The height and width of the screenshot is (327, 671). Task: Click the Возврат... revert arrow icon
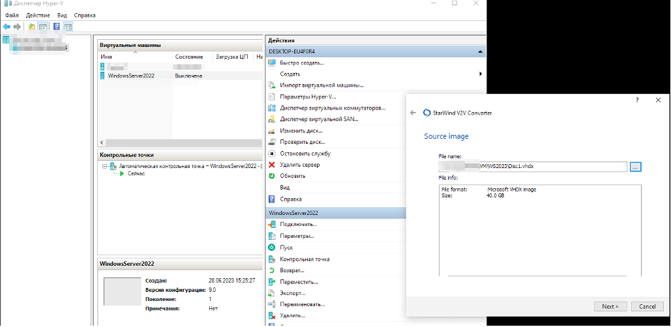coord(271,270)
